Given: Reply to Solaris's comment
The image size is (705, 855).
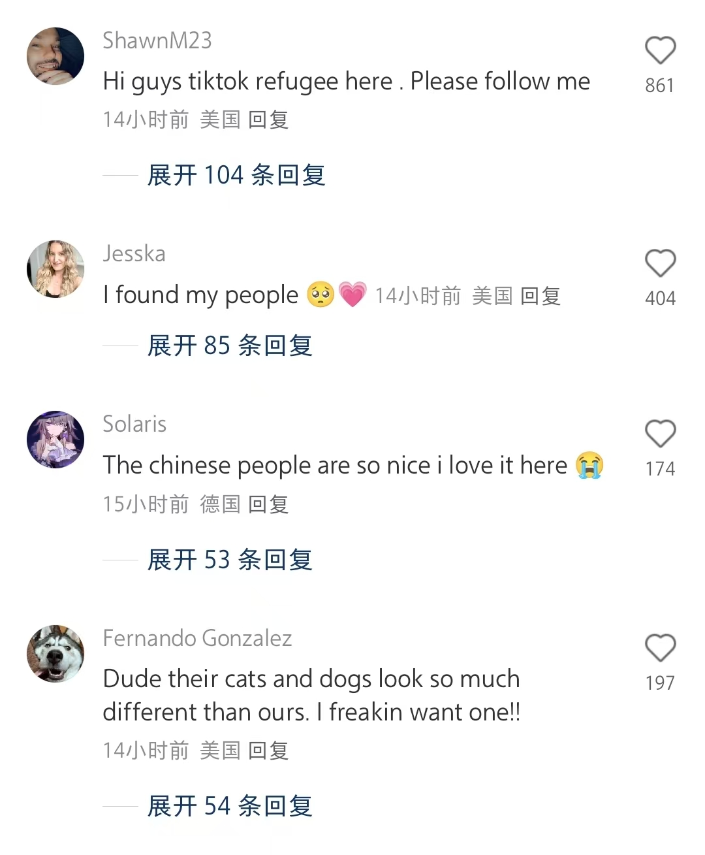Looking at the screenshot, I should (x=268, y=504).
